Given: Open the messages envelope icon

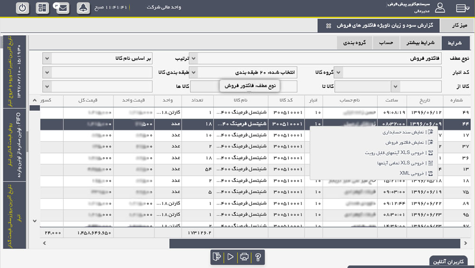Looking at the screenshot, I should tap(62, 8).
